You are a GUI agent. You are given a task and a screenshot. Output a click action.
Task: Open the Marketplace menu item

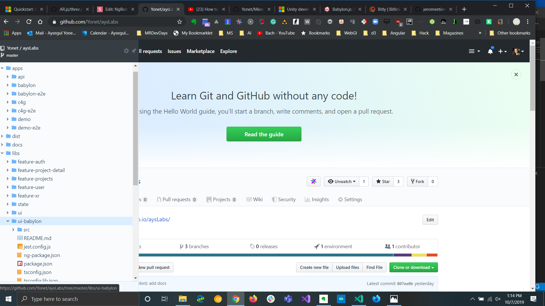(x=200, y=51)
